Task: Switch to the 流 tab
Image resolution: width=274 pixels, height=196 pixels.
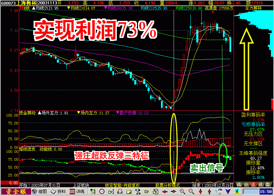Action: click(239, 184)
